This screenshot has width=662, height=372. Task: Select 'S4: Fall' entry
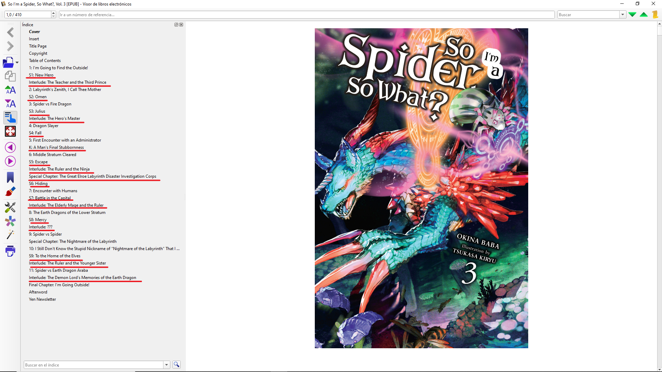[x=35, y=133]
